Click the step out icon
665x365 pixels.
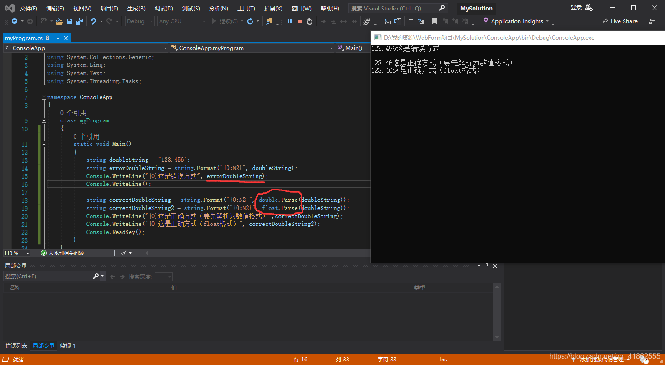(x=354, y=21)
